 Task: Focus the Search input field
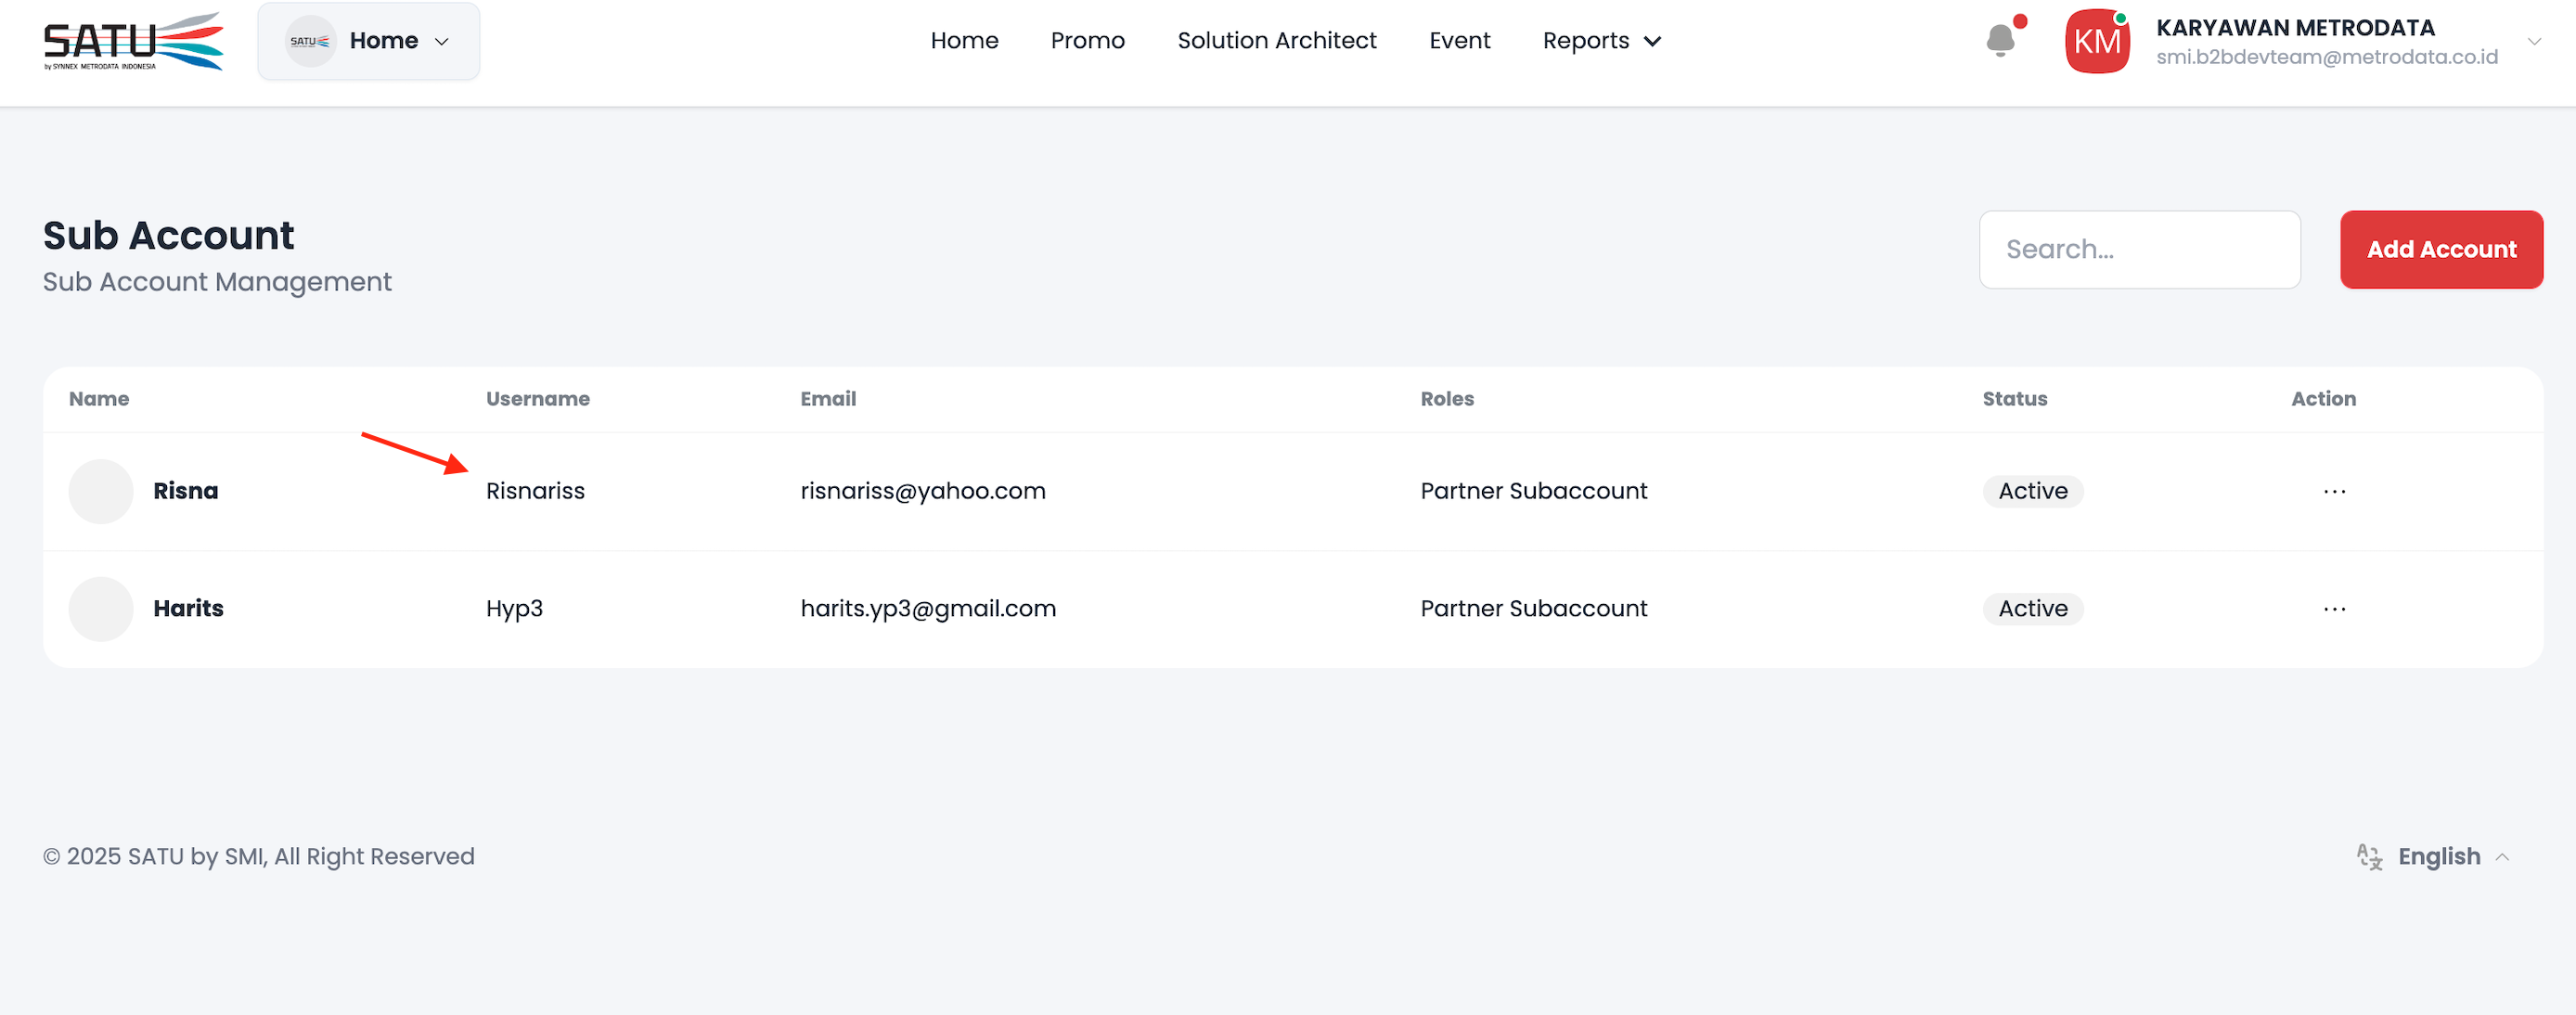click(x=2139, y=249)
